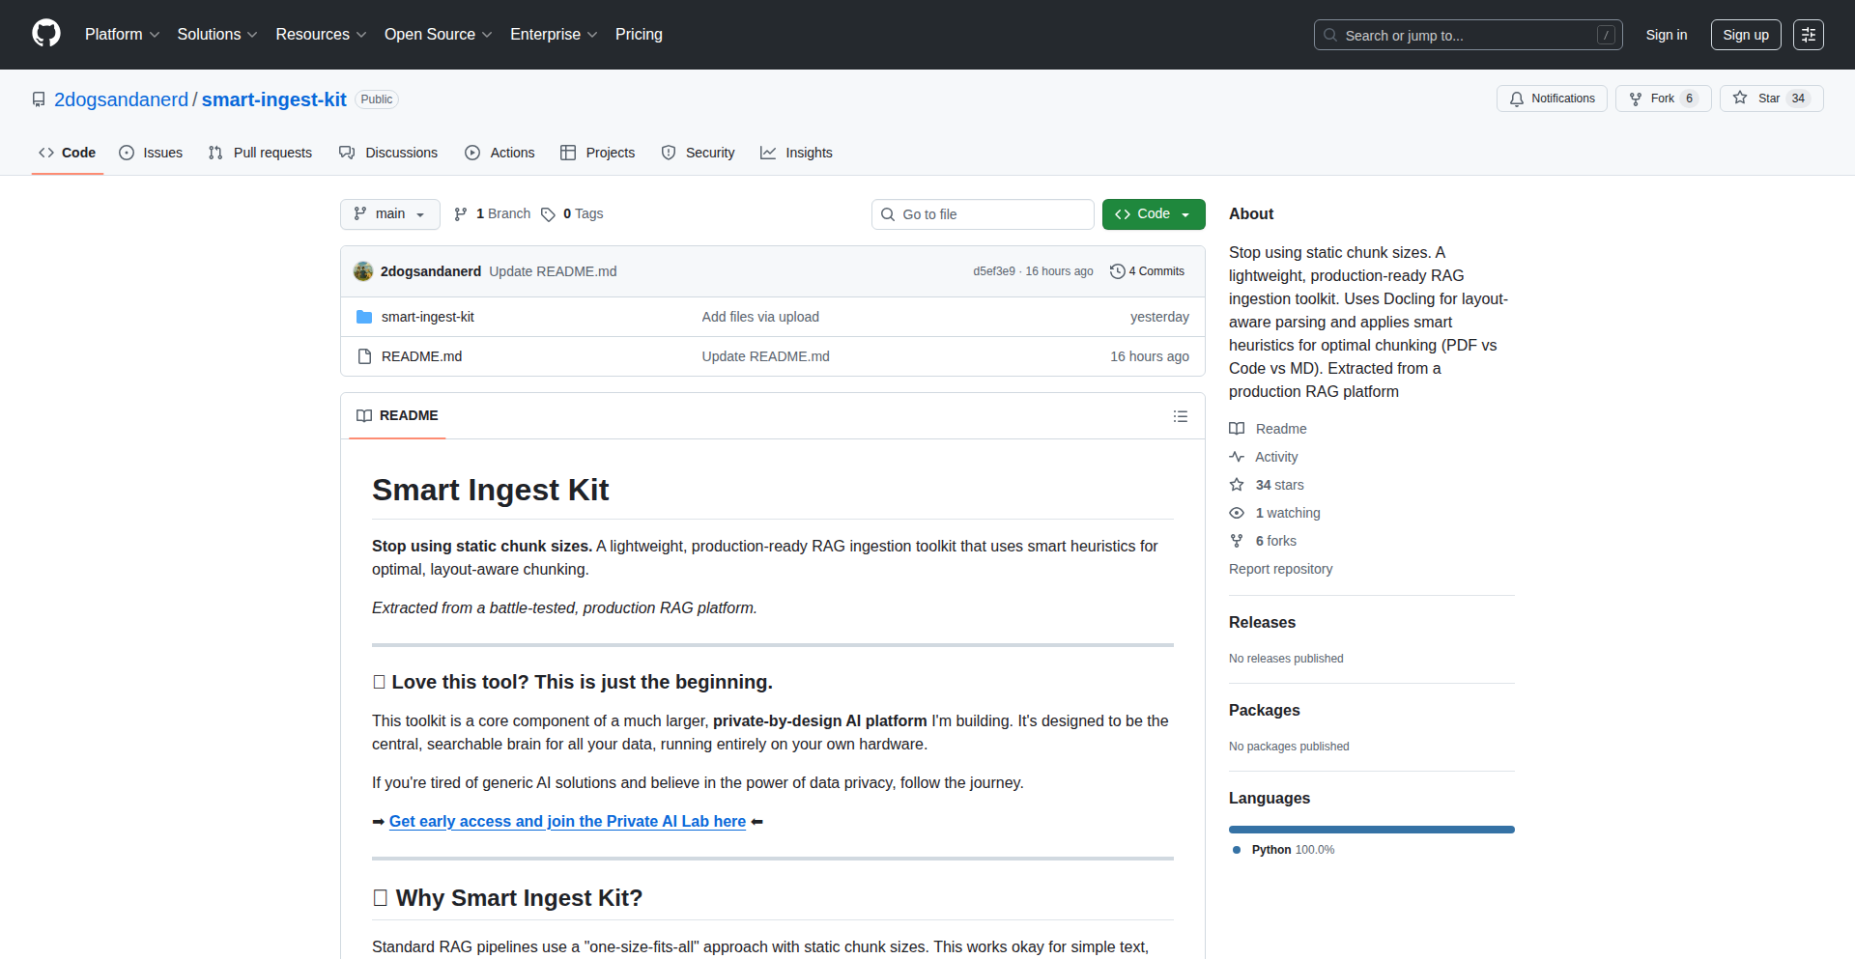Click the star icon beside 34 stars
Screen dimensions: 1855x959
tap(1237, 485)
